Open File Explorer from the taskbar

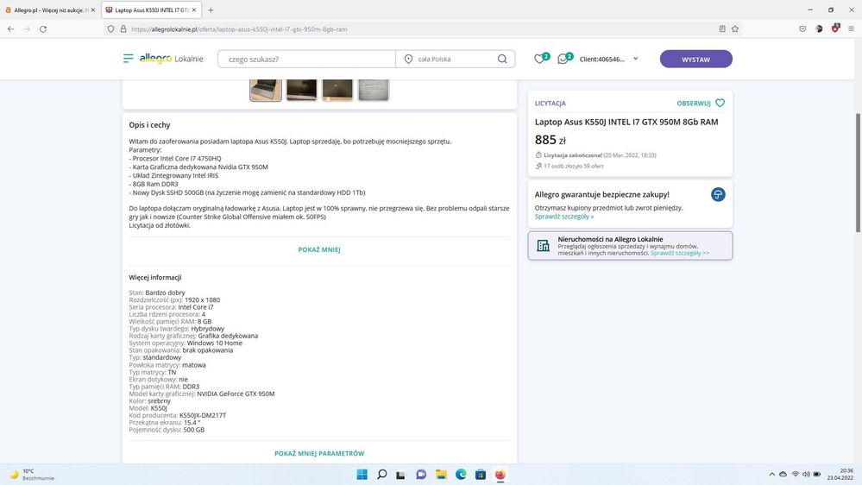[441, 475]
